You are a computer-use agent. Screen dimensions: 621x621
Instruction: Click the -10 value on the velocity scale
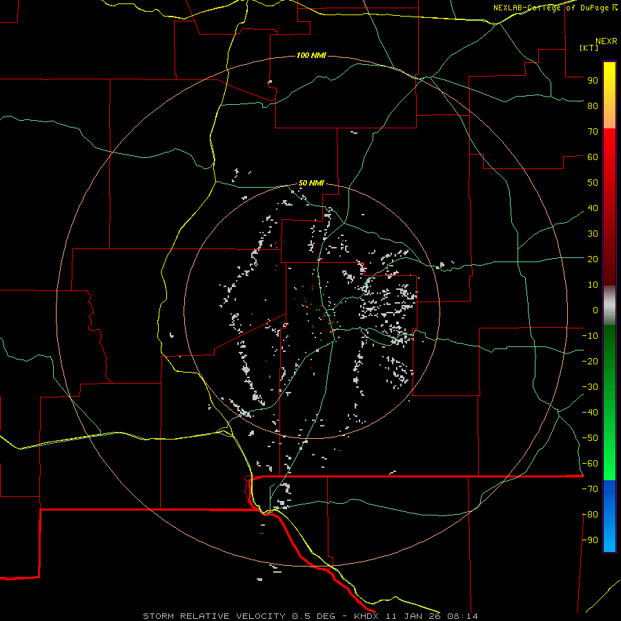(590, 336)
